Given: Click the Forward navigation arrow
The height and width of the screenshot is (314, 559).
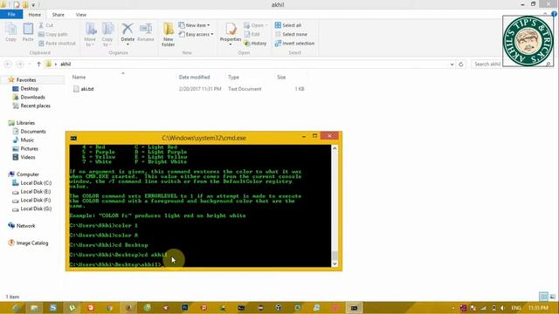Looking at the screenshot, I should pos(20,64).
